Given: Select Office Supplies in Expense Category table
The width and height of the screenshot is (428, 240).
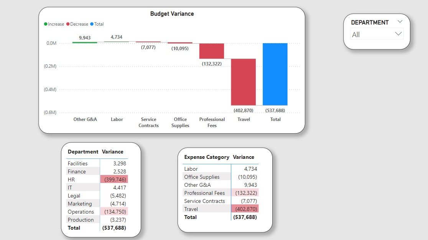Looking at the screenshot, I should [x=221, y=177].
